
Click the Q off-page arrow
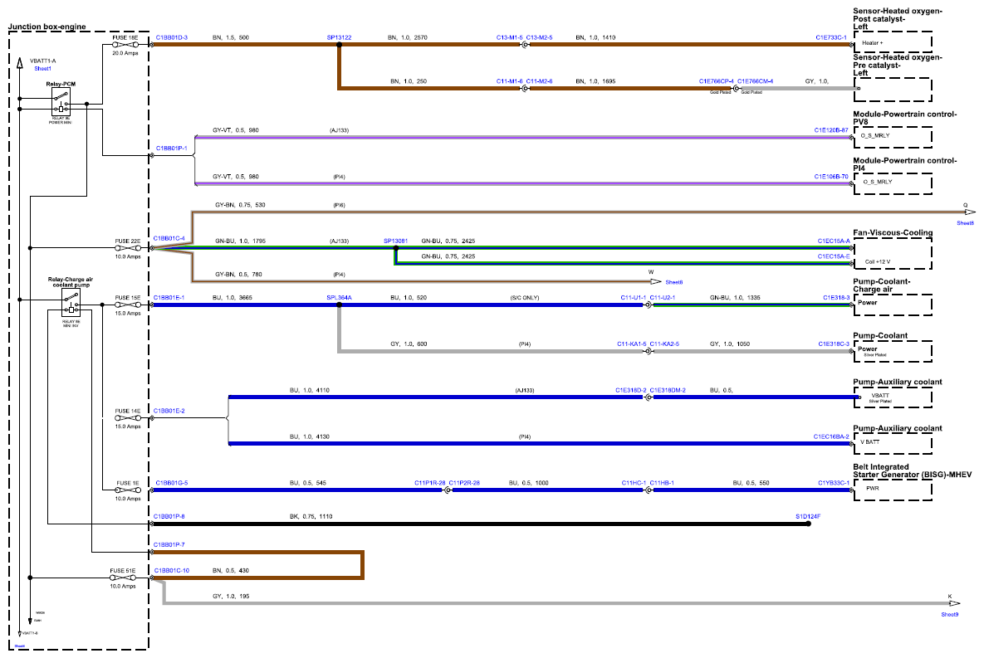click(970, 212)
